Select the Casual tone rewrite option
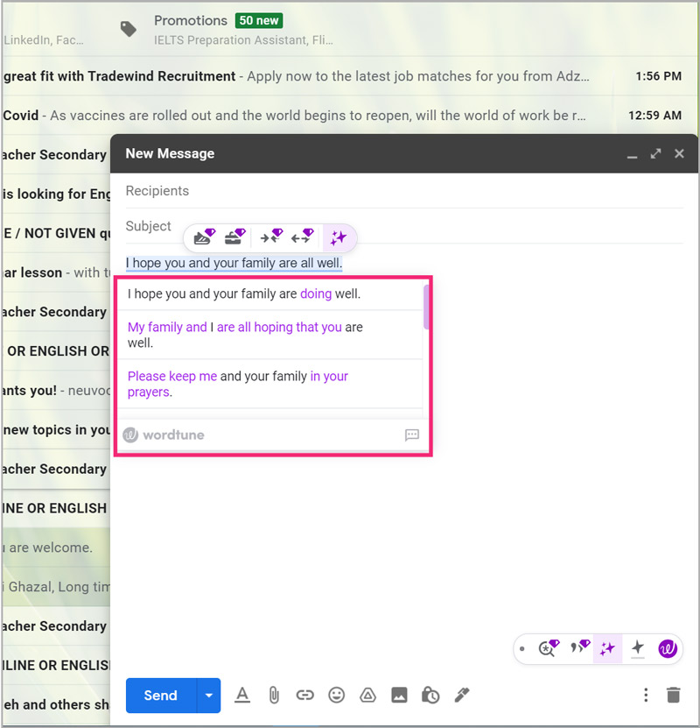Viewport: 700px width, 728px height. pyautogui.click(x=203, y=237)
